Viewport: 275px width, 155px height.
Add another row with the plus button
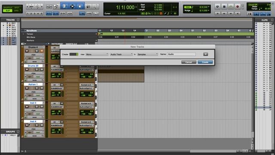click(x=205, y=54)
